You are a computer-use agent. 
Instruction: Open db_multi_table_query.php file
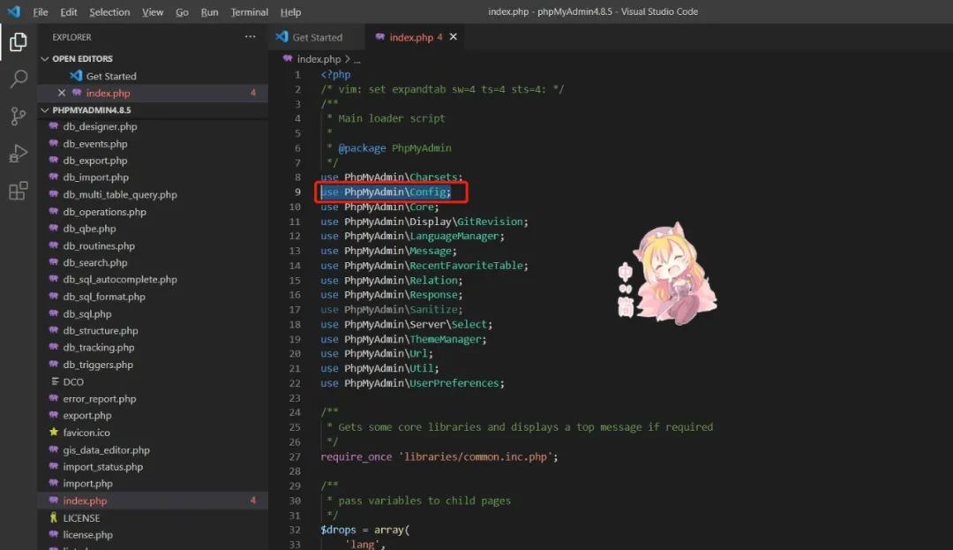click(120, 194)
